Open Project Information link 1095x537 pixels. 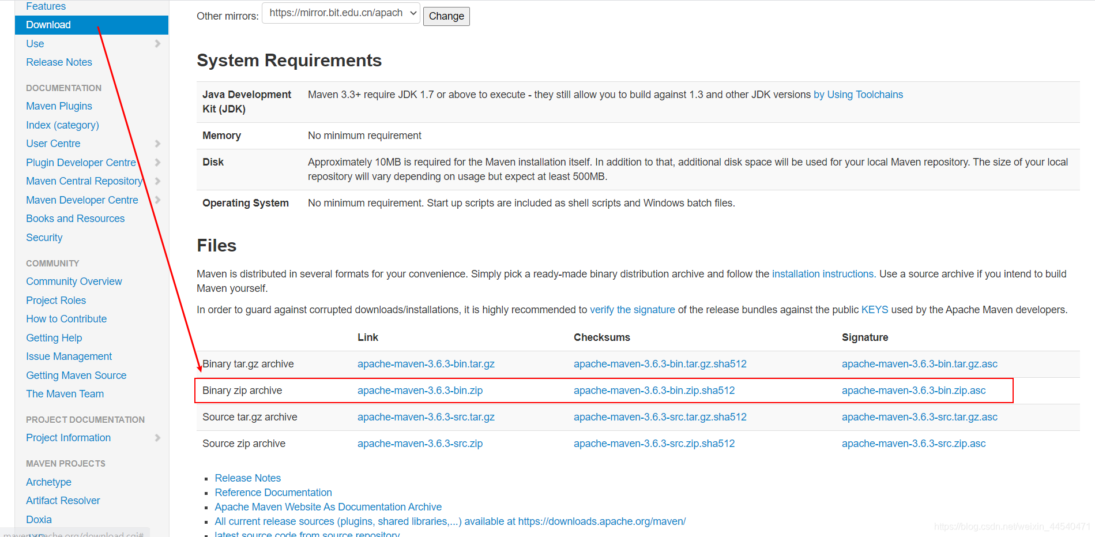[68, 438]
